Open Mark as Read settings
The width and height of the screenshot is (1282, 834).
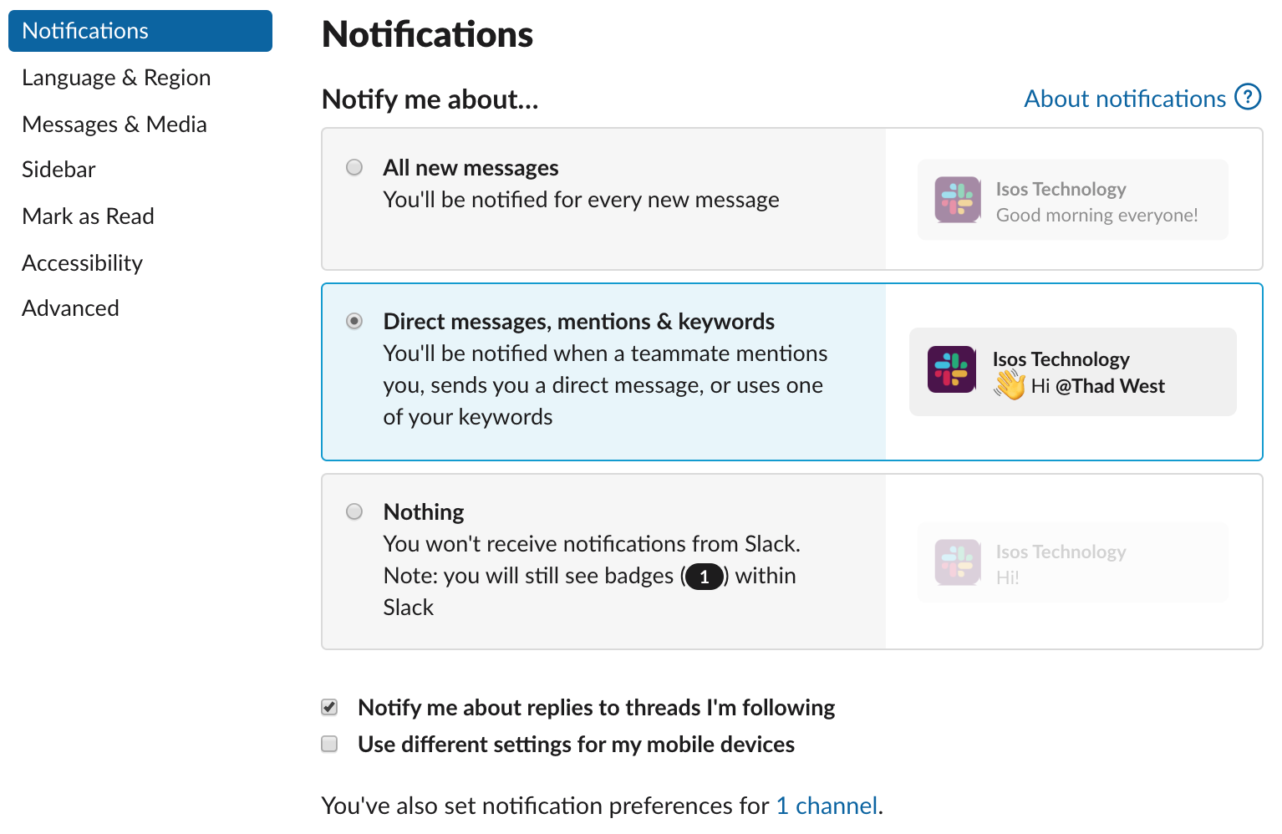click(x=88, y=216)
